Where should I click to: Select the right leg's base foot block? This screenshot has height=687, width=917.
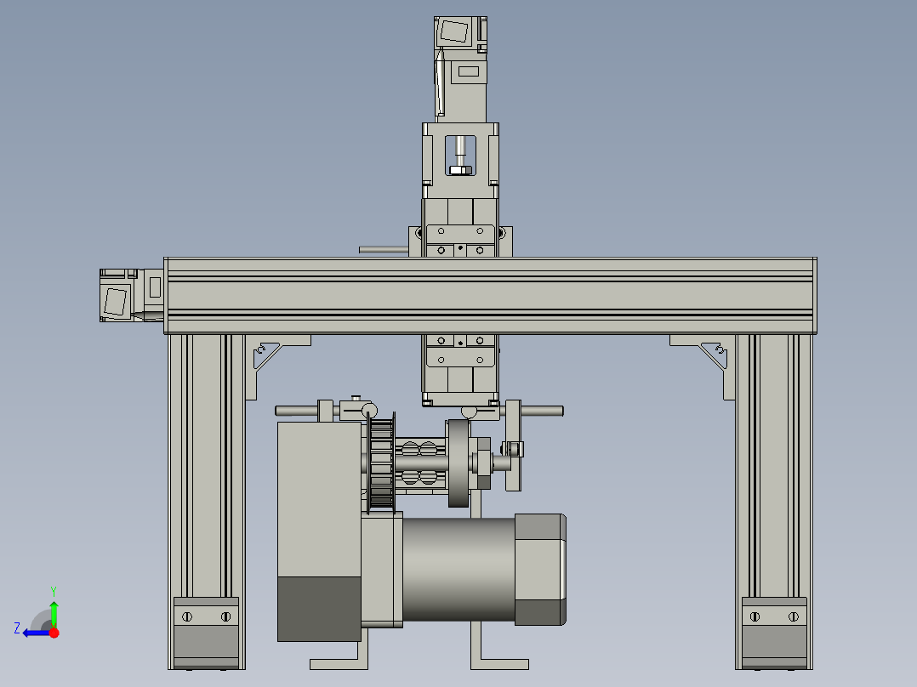click(774, 633)
